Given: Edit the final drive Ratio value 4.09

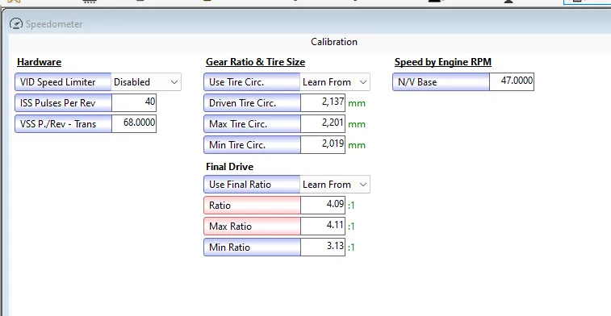Looking at the screenshot, I should click(x=323, y=205).
